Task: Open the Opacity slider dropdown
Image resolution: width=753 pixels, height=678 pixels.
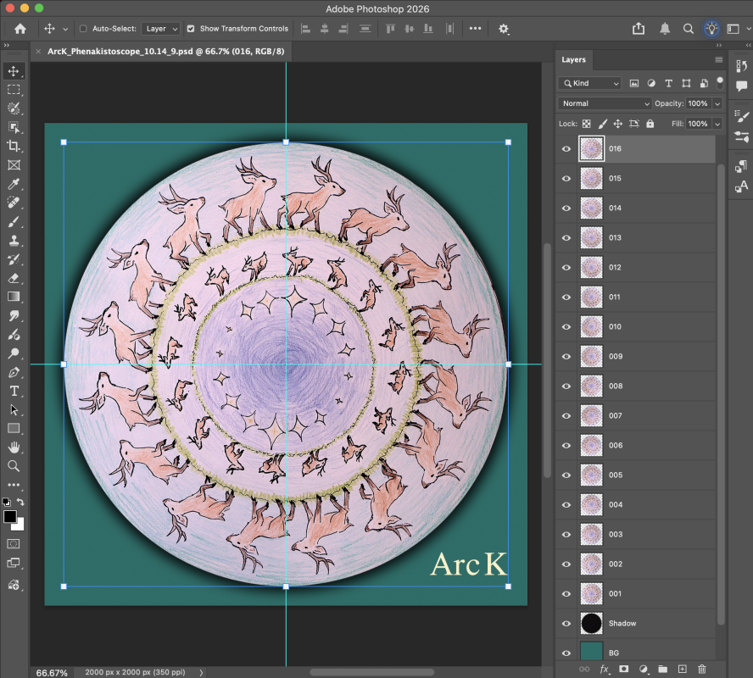Action: tap(717, 103)
